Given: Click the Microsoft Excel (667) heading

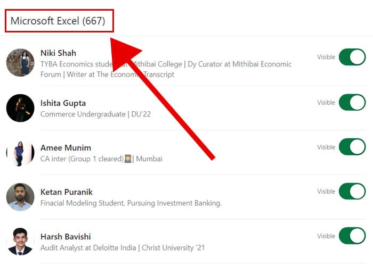Looking at the screenshot, I should pos(58,21).
